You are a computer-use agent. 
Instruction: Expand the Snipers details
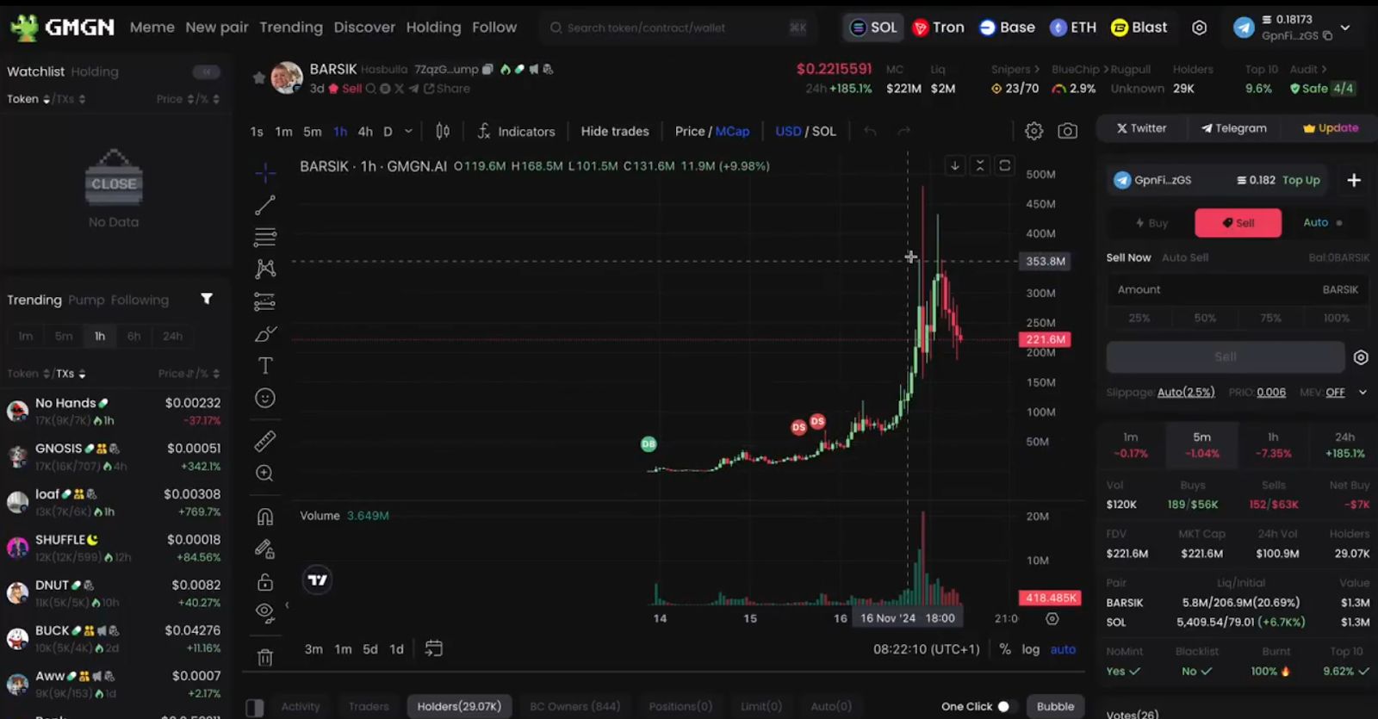(x=1015, y=69)
